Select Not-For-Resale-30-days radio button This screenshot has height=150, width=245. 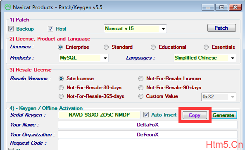(x=61, y=88)
